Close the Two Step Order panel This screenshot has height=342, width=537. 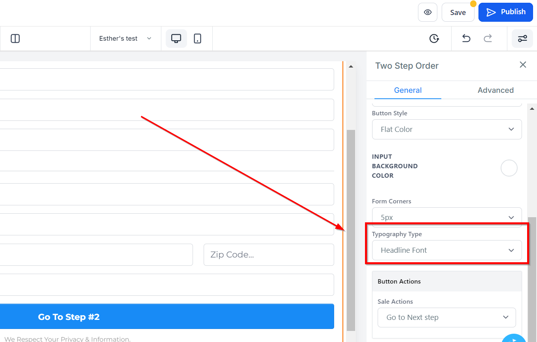(523, 65)
